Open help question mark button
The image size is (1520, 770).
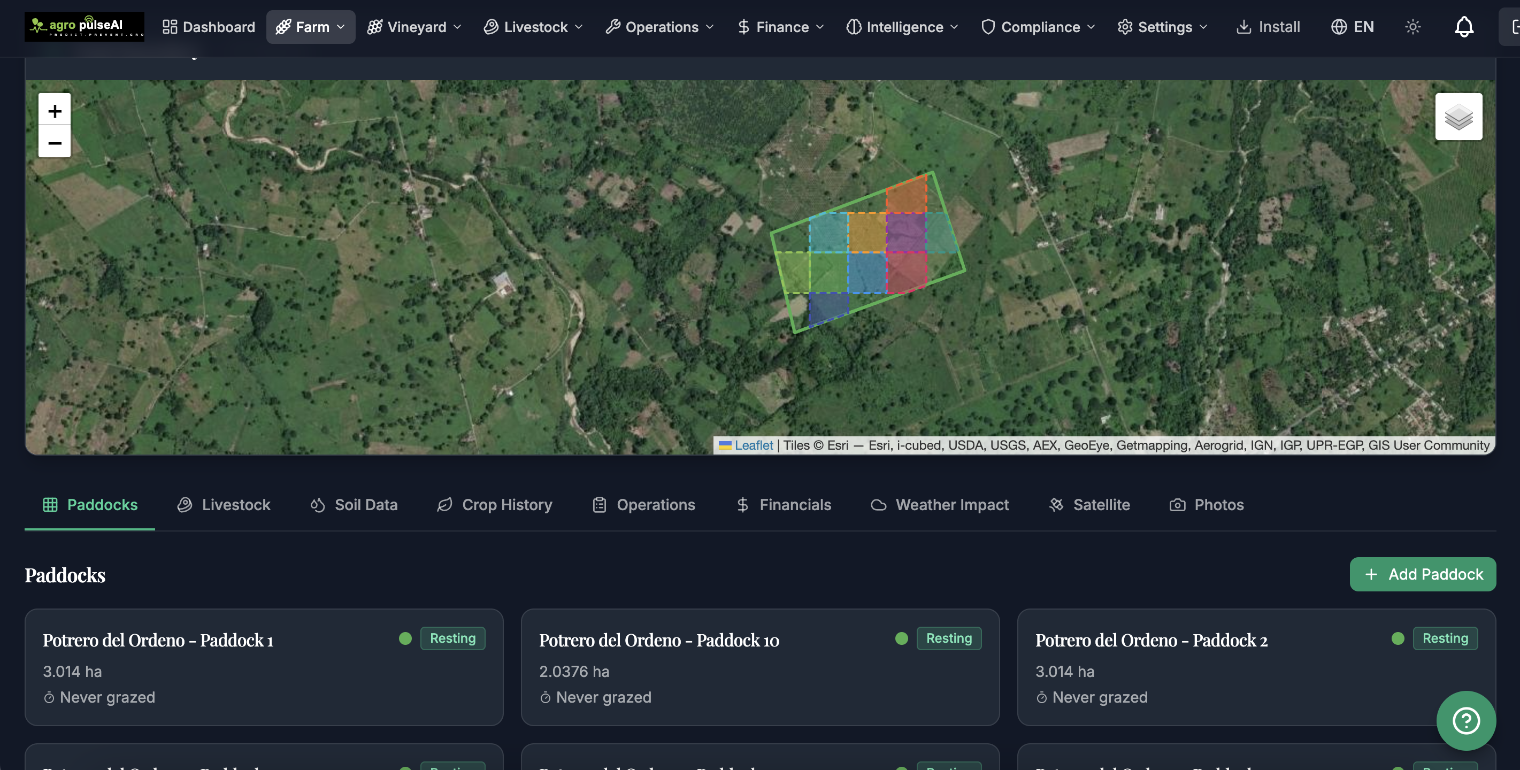tap(1465, 720)
